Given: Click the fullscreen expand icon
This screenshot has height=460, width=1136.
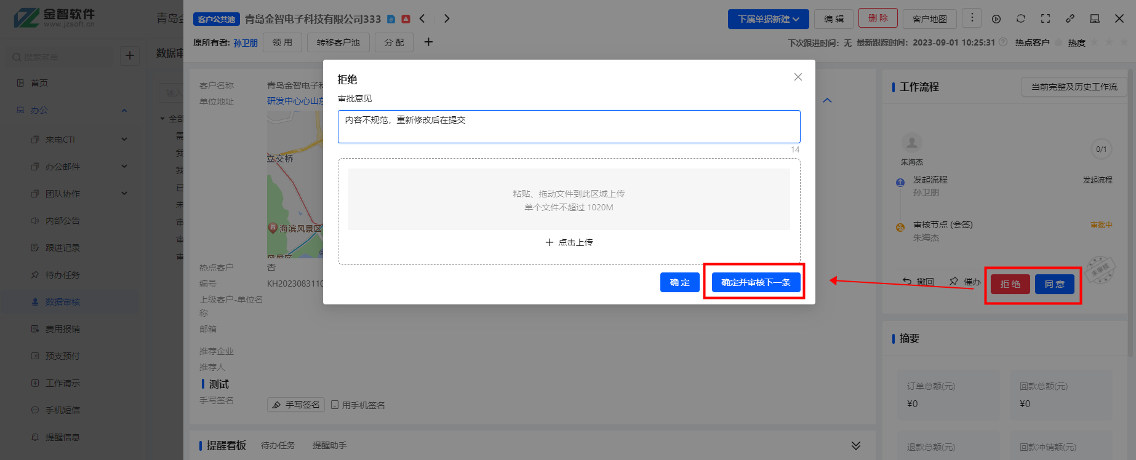Looking at the screenshot, I should click(1046, 18).
